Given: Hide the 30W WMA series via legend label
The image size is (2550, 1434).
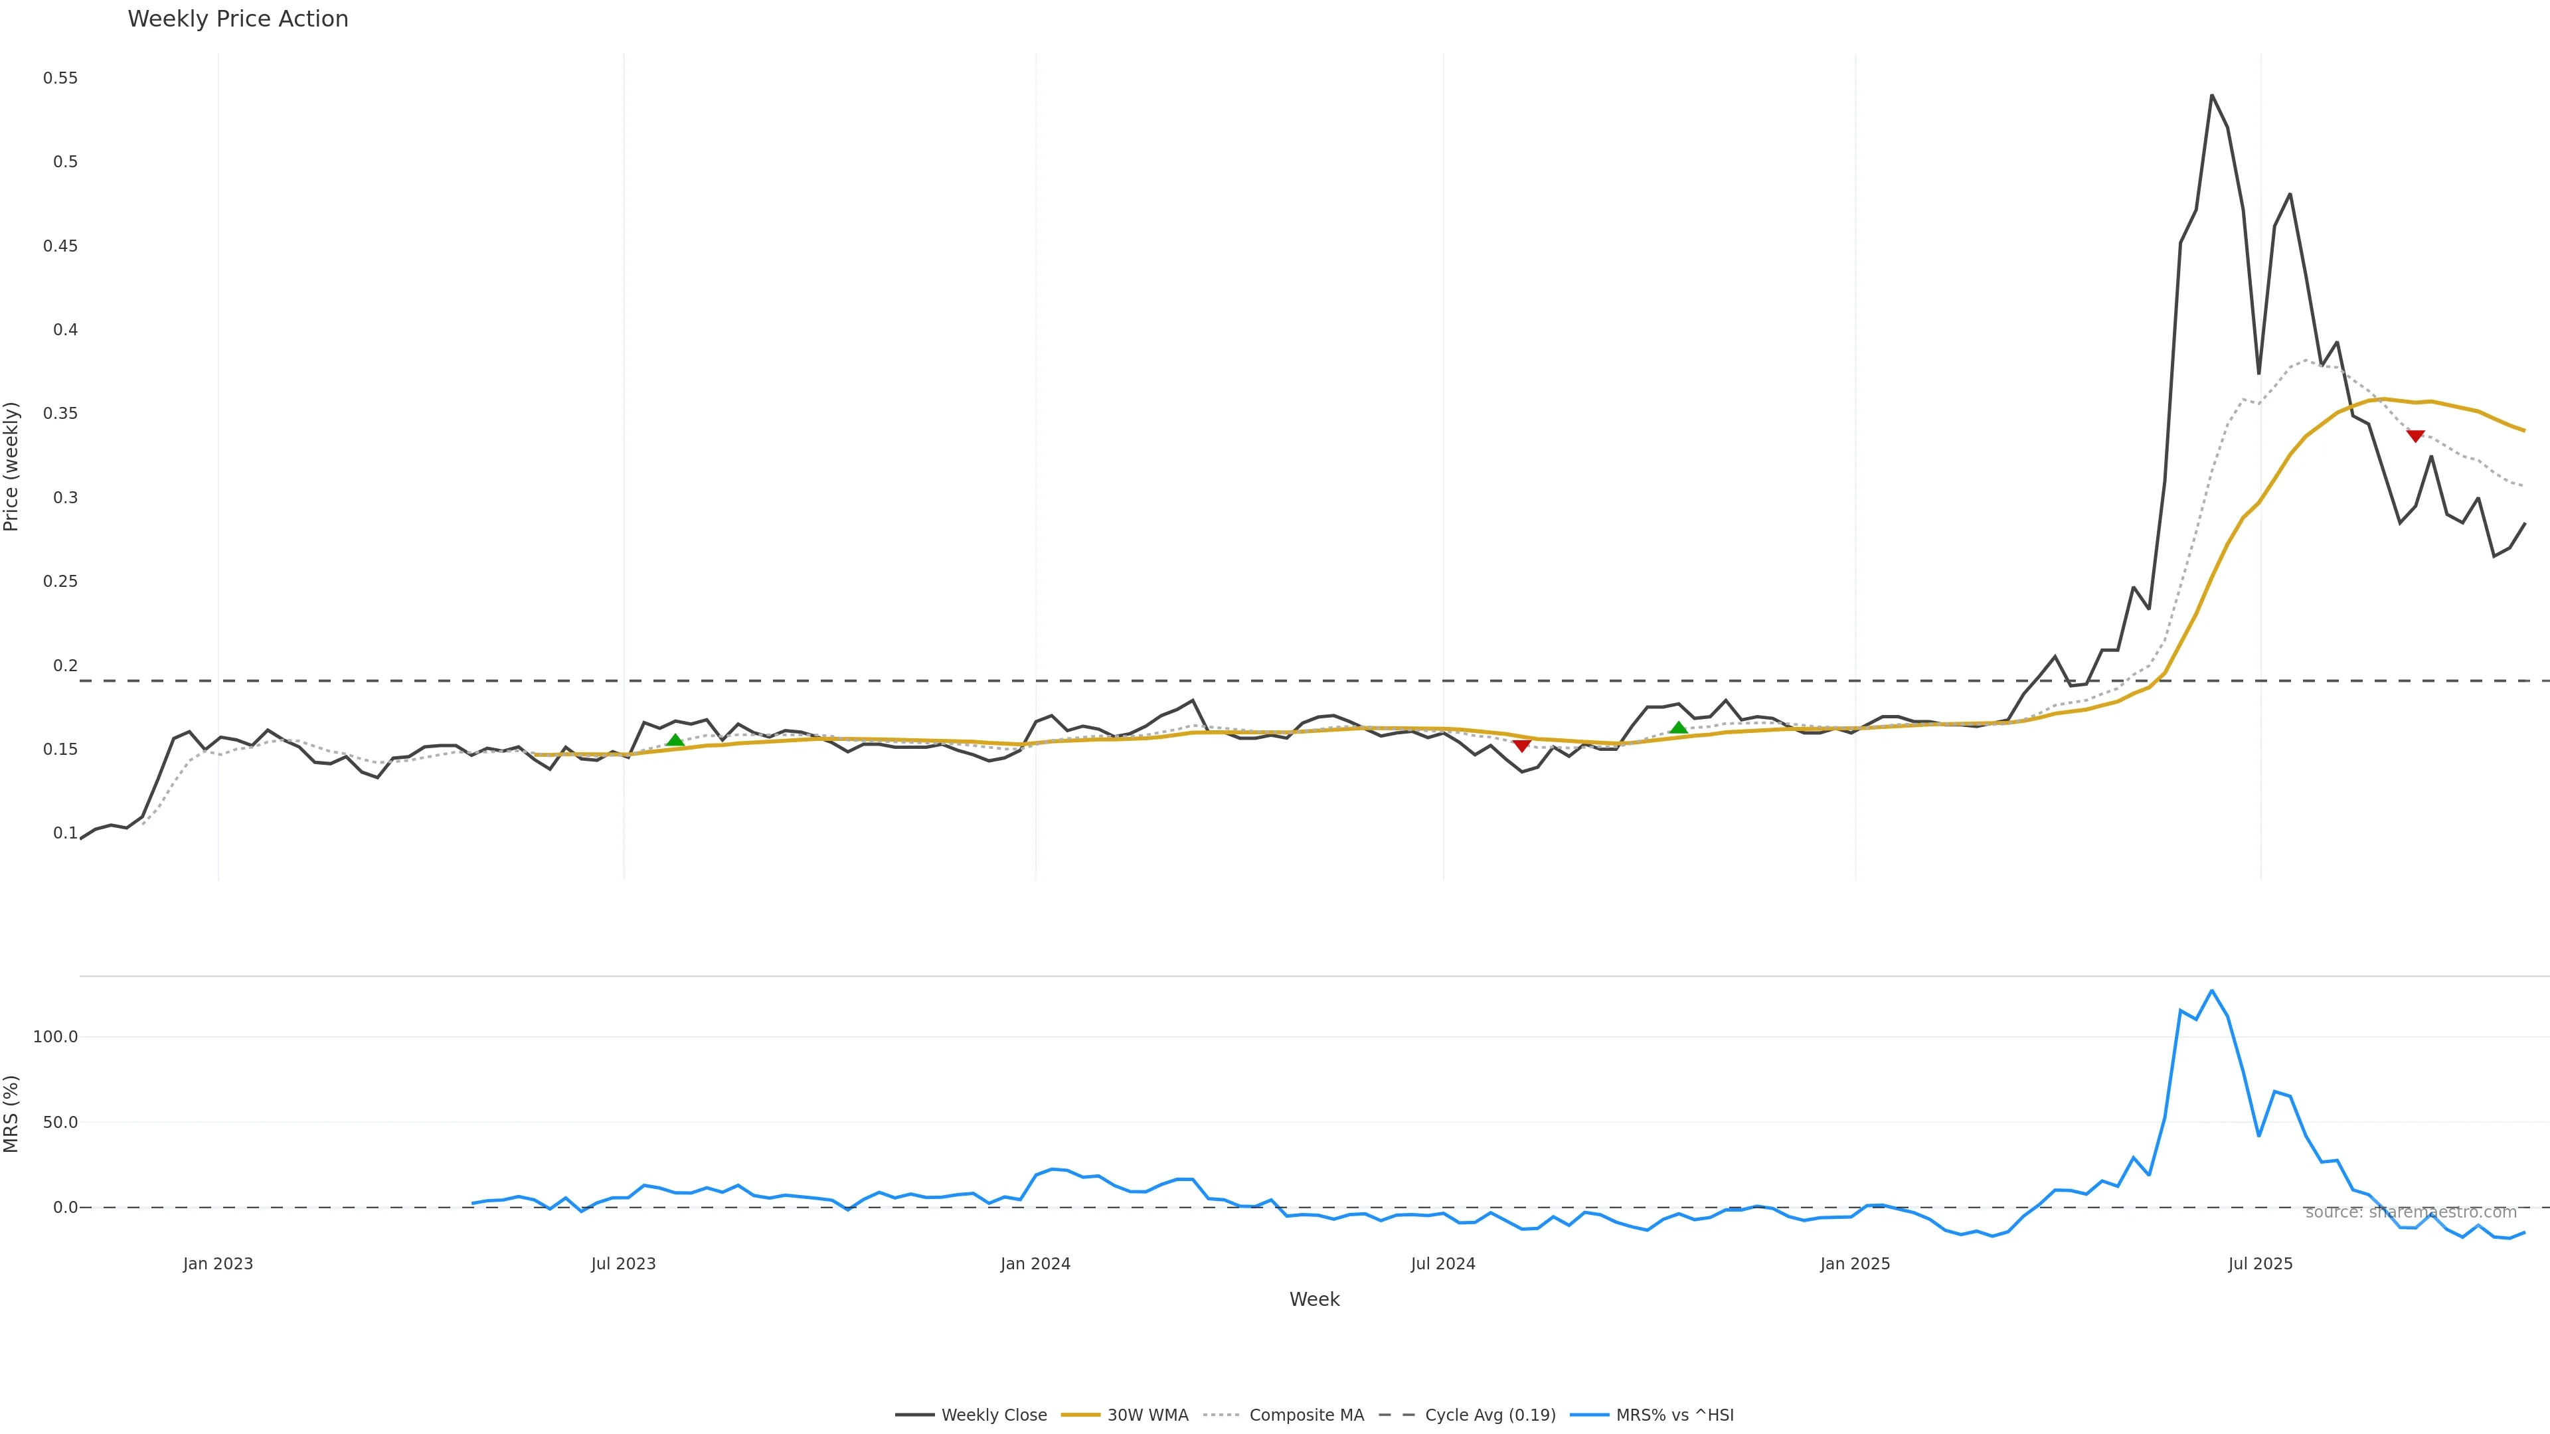Looking at the screenshot, I should pyautogui.click(x=1147, y=1415).
